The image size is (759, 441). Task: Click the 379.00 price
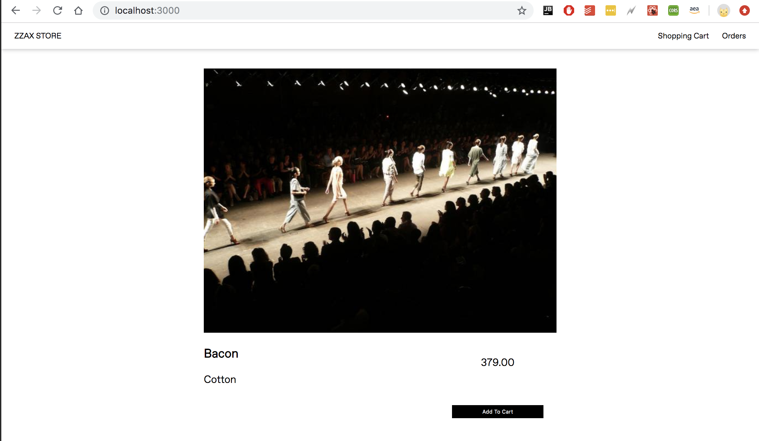pos(497,362)
